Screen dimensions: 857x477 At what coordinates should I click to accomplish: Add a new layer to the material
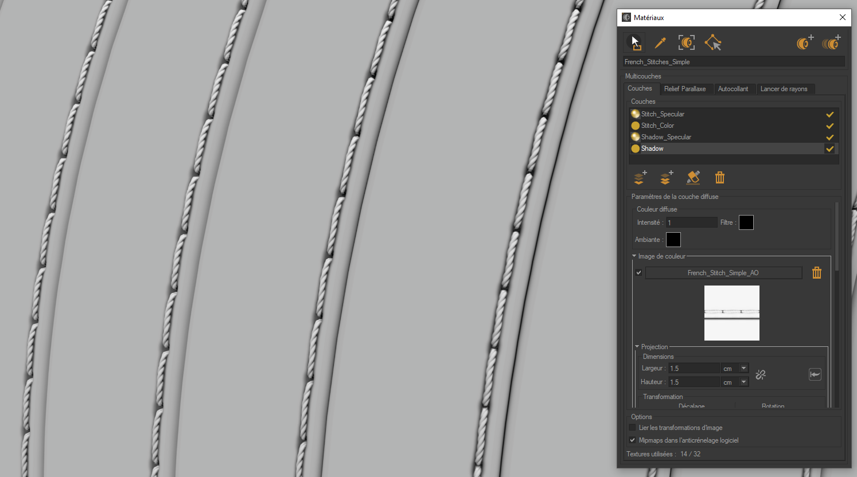click(639, 178)
